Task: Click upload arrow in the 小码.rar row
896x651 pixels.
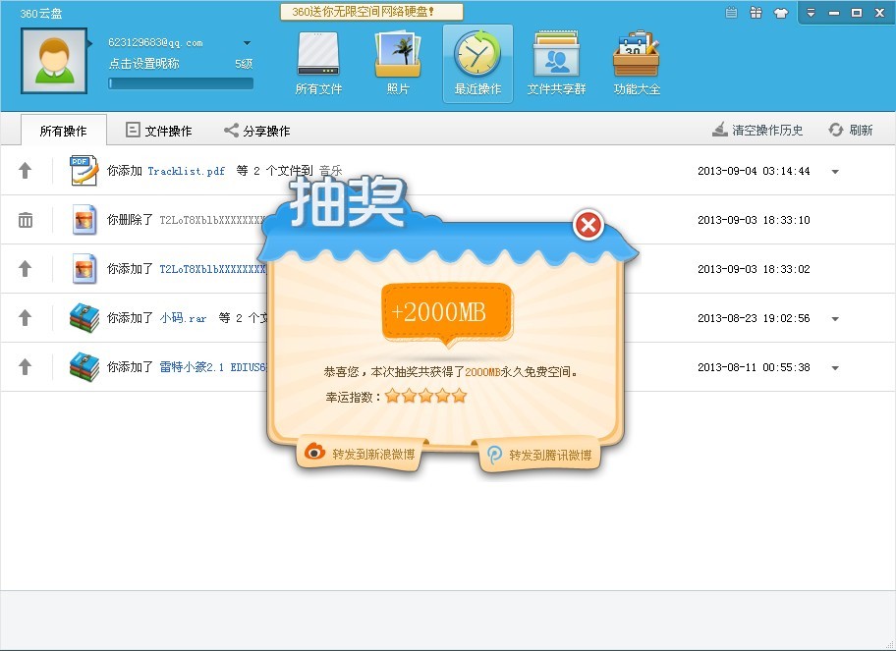Action: pyautogui.click(x=26, y=317)
